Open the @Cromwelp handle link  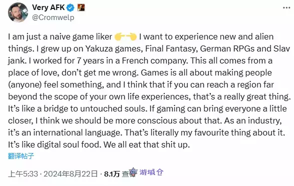53,17
